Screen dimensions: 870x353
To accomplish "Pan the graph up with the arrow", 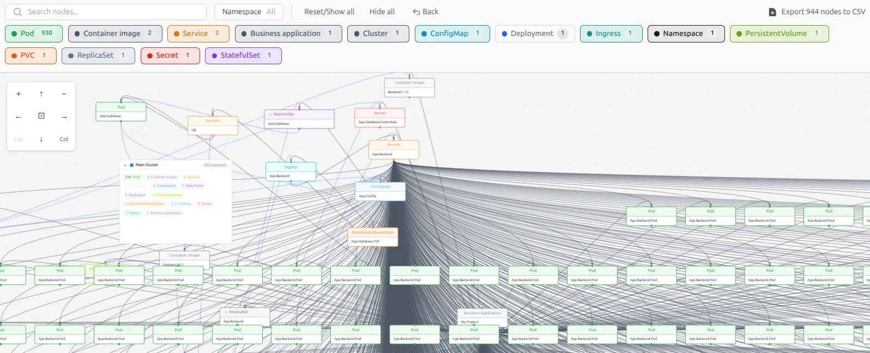I will (41, 94).
